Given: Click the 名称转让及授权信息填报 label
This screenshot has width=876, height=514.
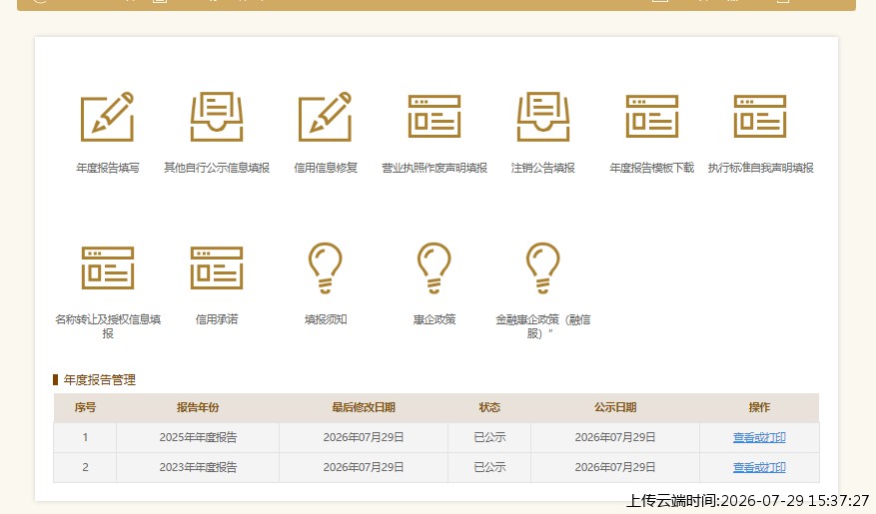Looking at the screenshot, I should (x=108, y=326).
